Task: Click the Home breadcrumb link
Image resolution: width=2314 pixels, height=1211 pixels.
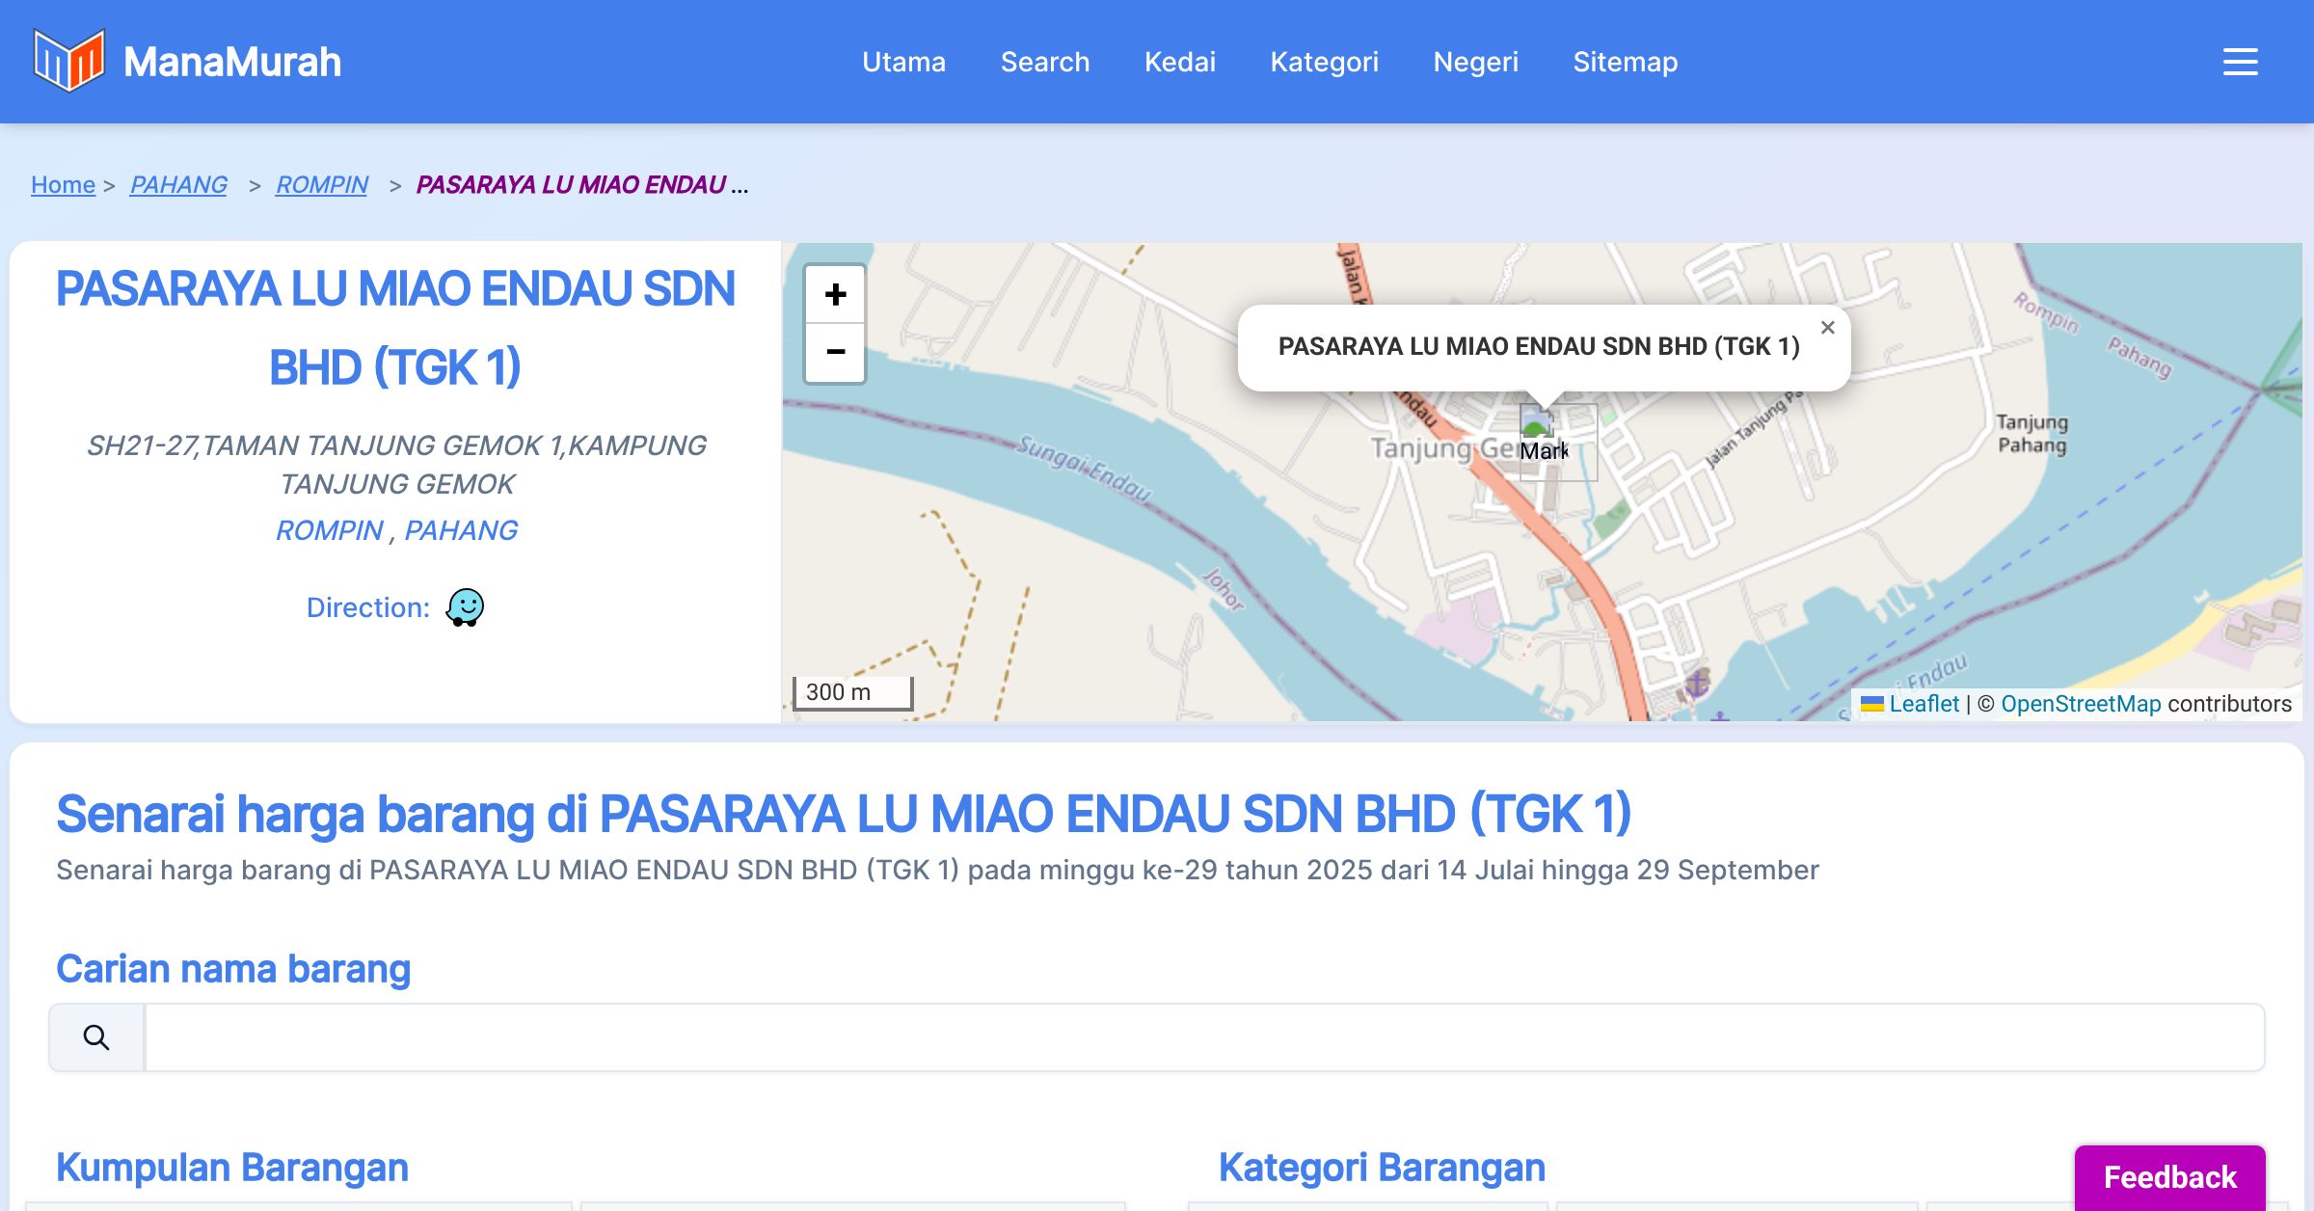Action: 63,184
